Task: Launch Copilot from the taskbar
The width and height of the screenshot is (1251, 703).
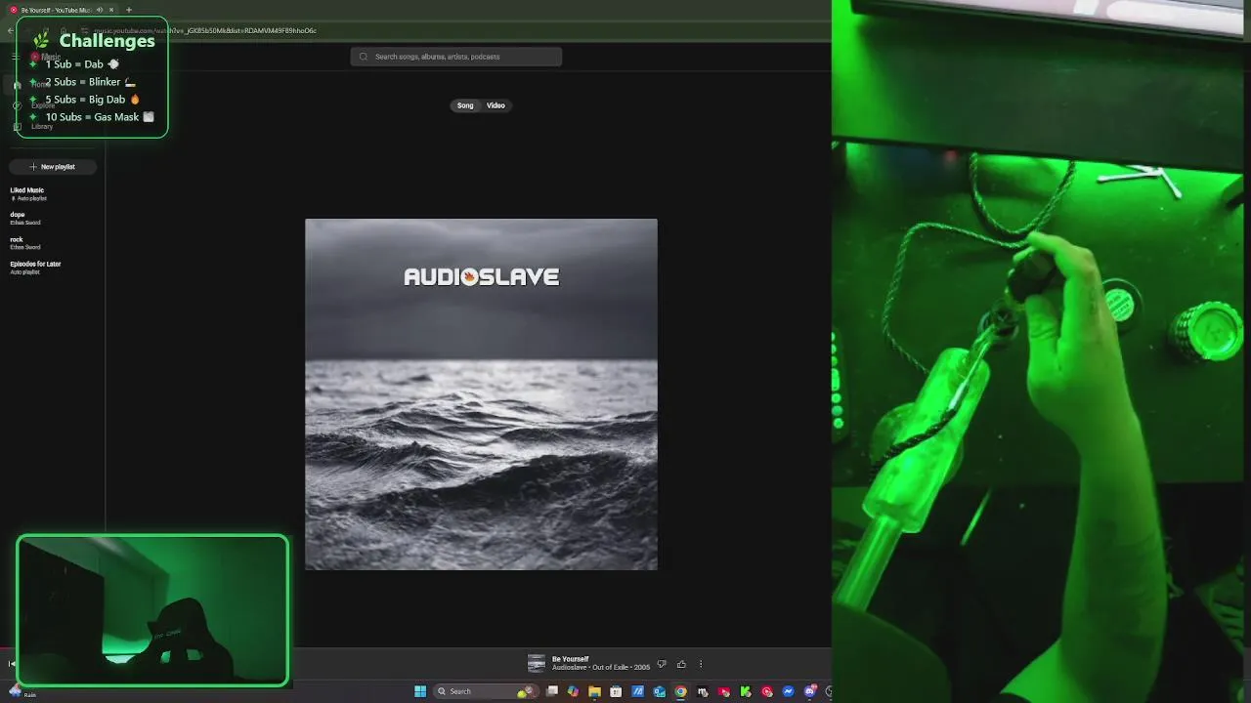Action: [x=573, y=691]
